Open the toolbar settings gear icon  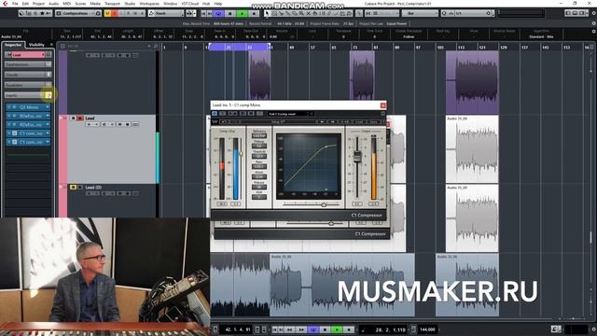[x=593, y=13]
